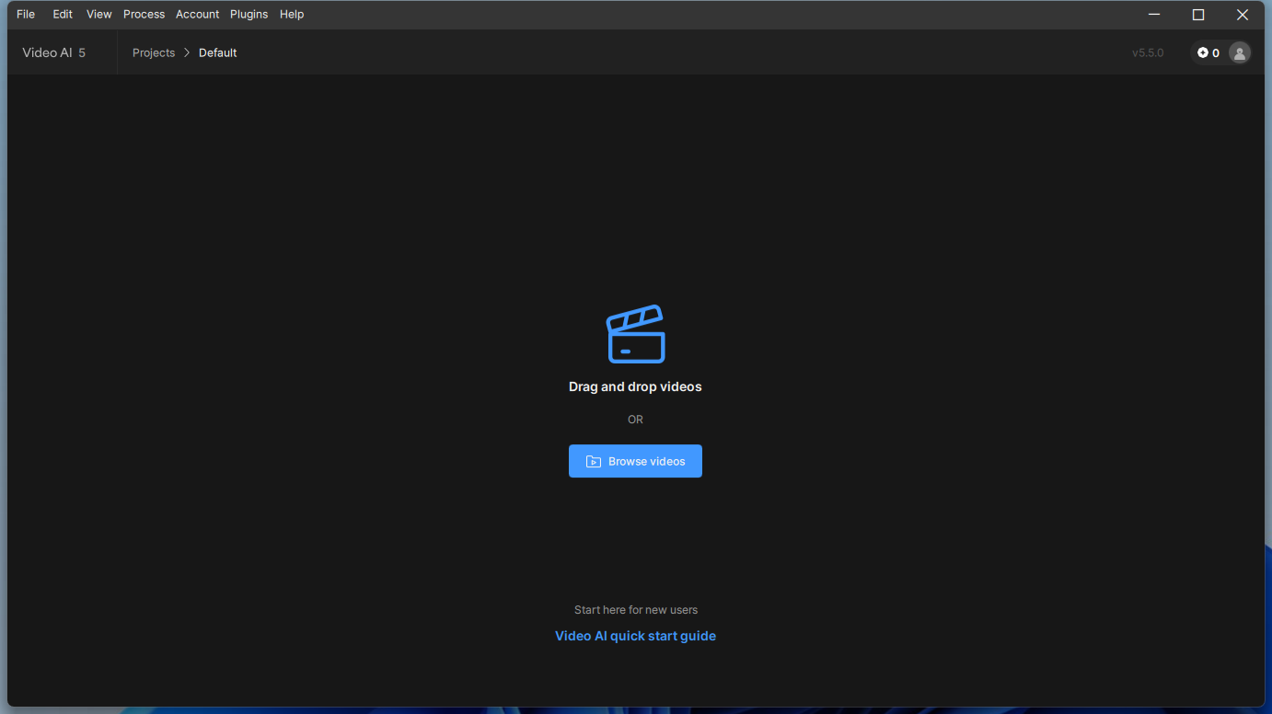Click the credits plus icon
This screenshot has height=714, width=1272.
tap(1202, 53)
